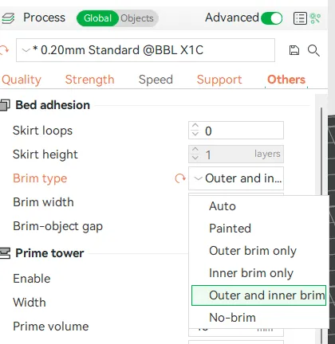335x344 pixels.
Task: Click the save preset floppy disk icon
Action: (294, 50)
